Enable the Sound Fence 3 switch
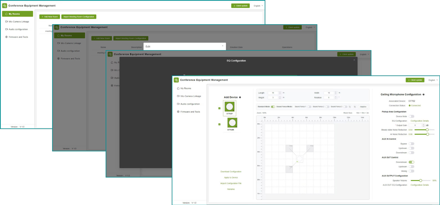Image resolution: width=440 pixels, height=205 pixels. (x=345, y=106)
